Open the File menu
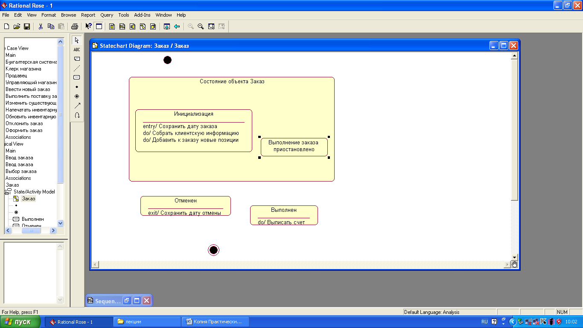The width and height of the screenshot is (583, 328). (6, 15)
